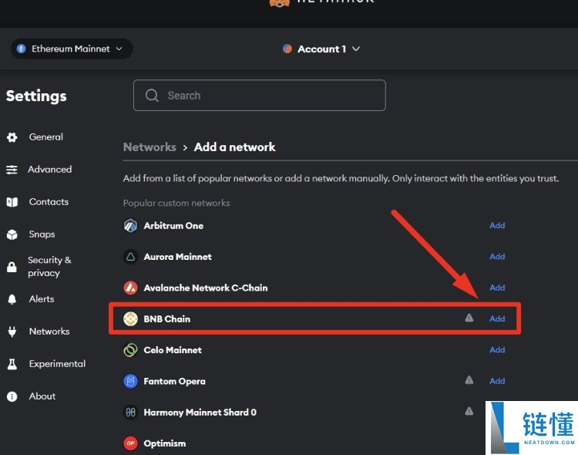Viewport: 578px width, 455px height.
Task: Go back to Networks breadcrumb
Action: [x=150, y=147]
